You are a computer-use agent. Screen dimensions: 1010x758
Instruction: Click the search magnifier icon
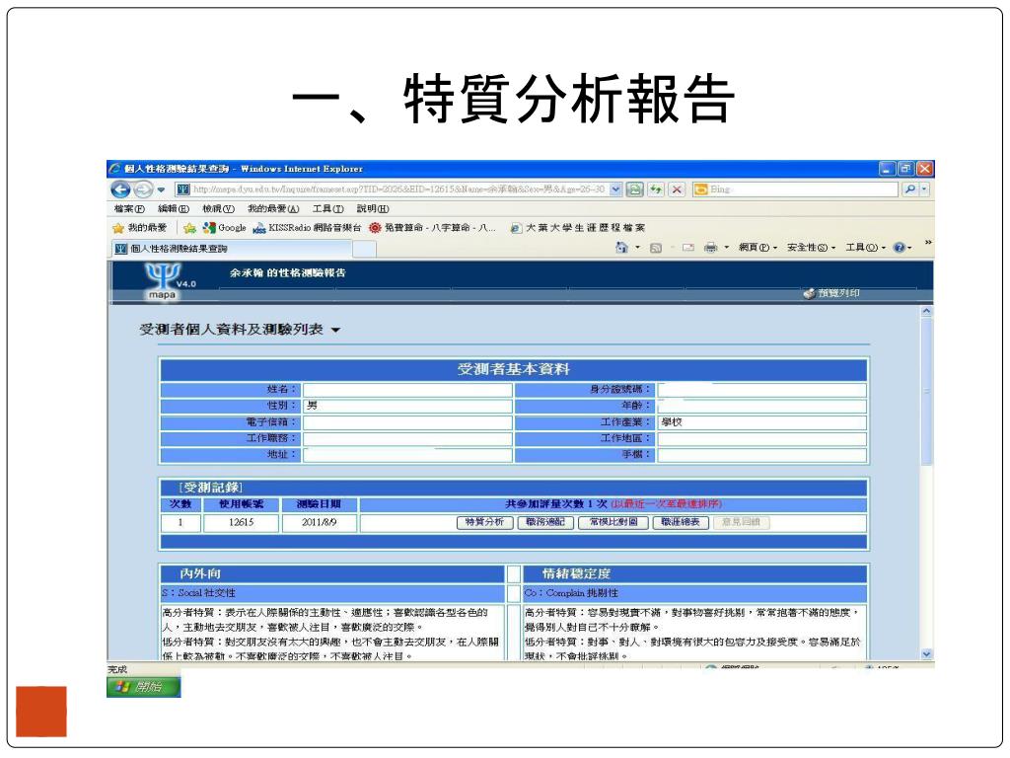[909, 189]
